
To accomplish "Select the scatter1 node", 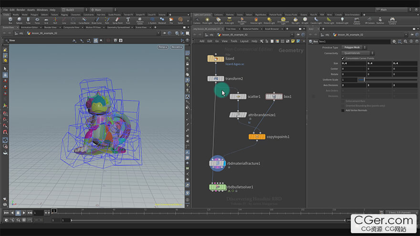I will tap(238, 96).
